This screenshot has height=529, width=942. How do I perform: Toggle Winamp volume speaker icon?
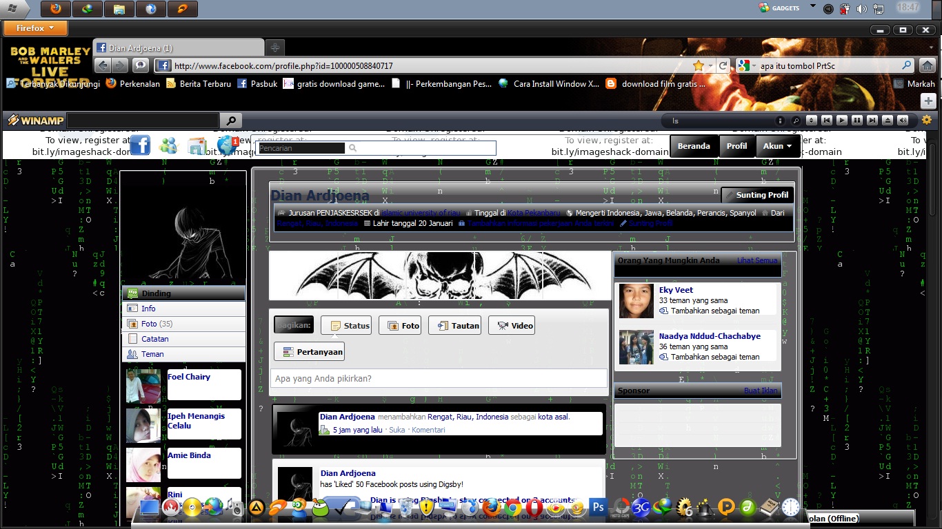[x=903, y=121]
